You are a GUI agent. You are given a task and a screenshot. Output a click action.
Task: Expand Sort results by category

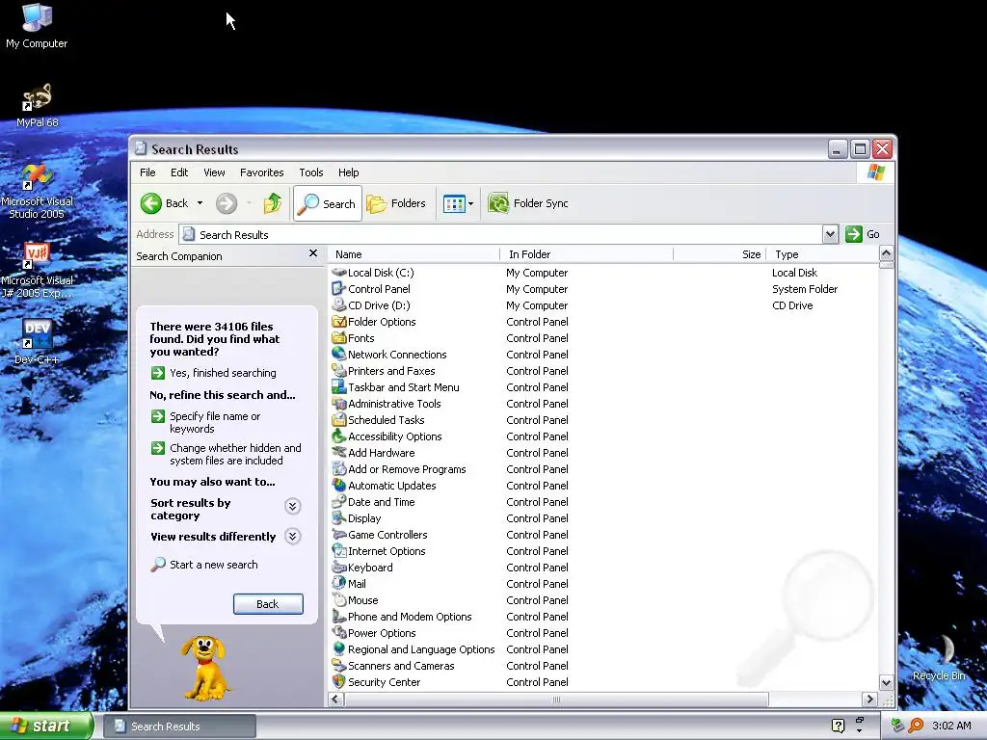point(292,507)
